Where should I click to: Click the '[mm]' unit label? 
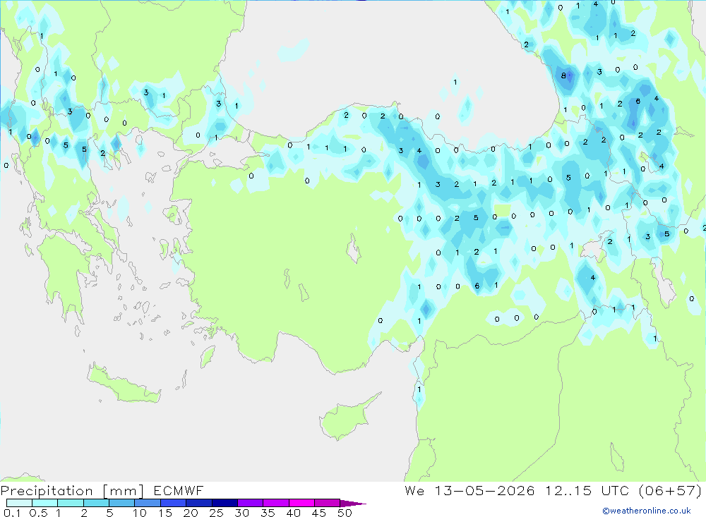(x=124, y=491)
